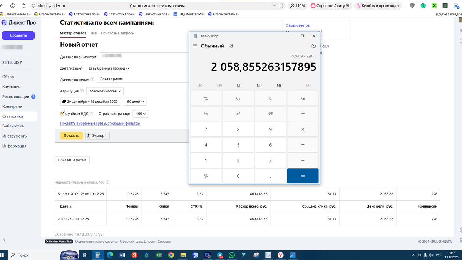Open 'Инструменты' in the left sidebar
The height and width of the screenshot is (260, 462).
click(x=15, y=136)
